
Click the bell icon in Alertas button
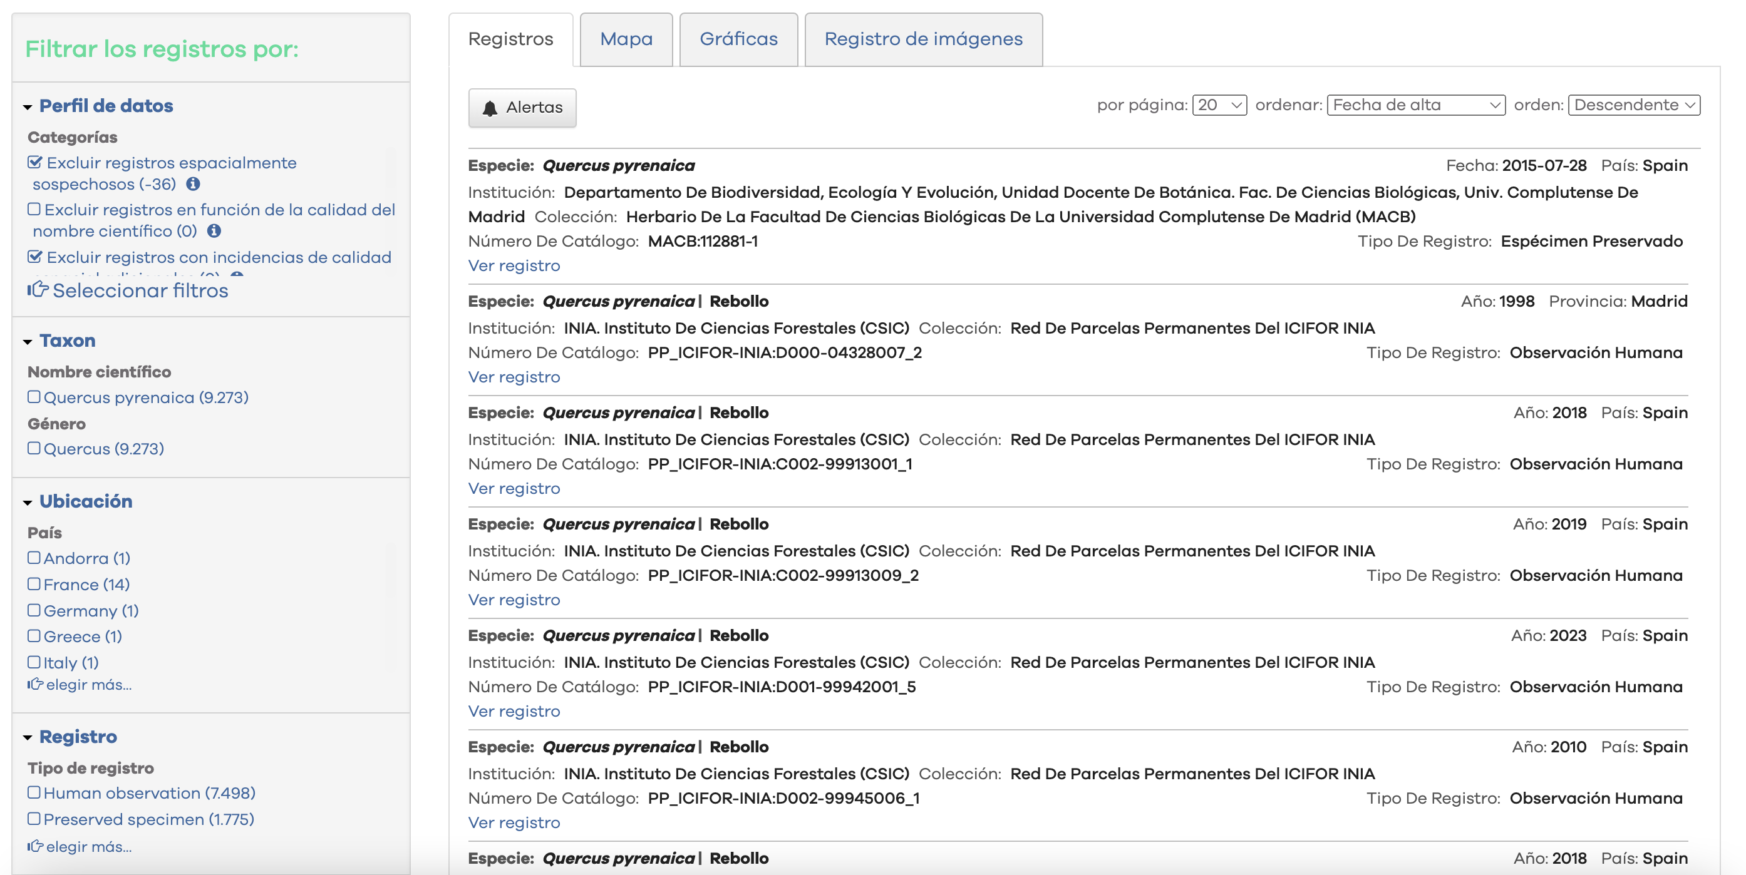489,108
